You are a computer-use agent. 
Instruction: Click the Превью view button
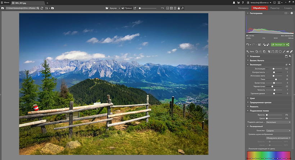coord(127,8)
